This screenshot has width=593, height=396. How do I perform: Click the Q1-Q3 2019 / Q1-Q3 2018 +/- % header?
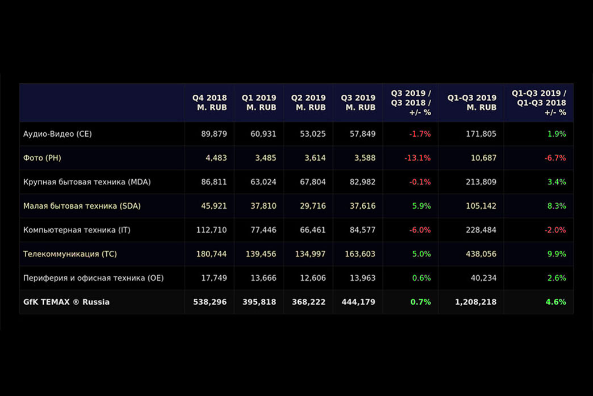click(539, 102)
